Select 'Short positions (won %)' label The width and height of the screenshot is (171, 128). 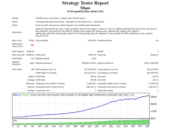(46, 69)
